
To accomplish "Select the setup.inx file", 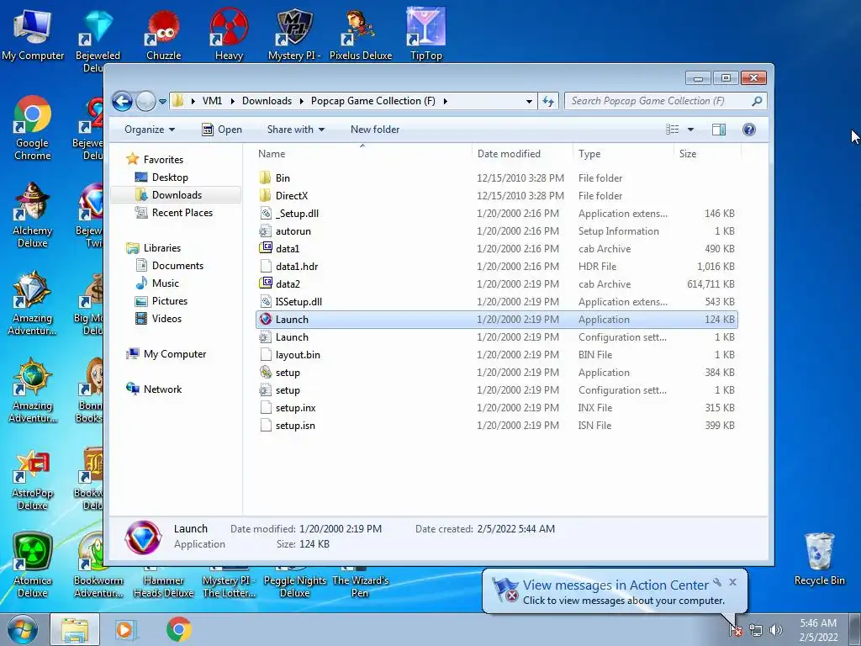I will point(496,408).
